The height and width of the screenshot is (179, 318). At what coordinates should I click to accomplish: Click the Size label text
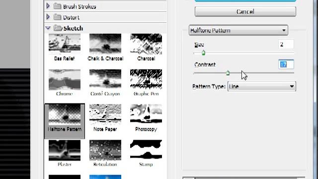tap(199, 44)
